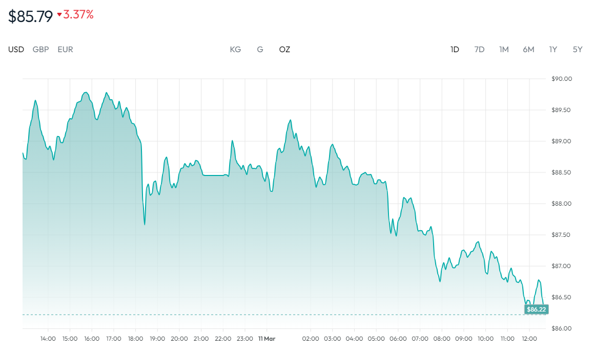
Task: Click the $90.00 price axis label
Action: 561,79
